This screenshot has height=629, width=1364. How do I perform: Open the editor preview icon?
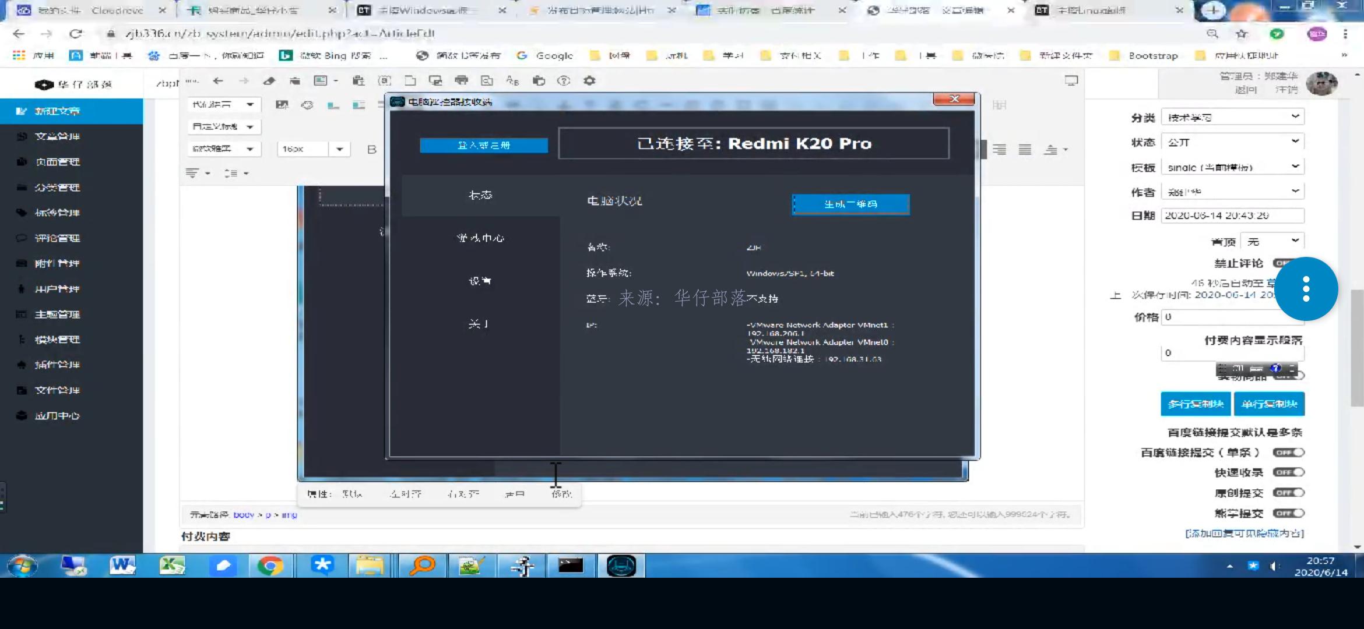click(x=487, y=81)
